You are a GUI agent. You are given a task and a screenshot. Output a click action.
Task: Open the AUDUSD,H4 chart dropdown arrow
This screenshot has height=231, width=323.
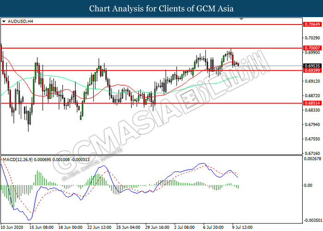click(x=4, y=21)
